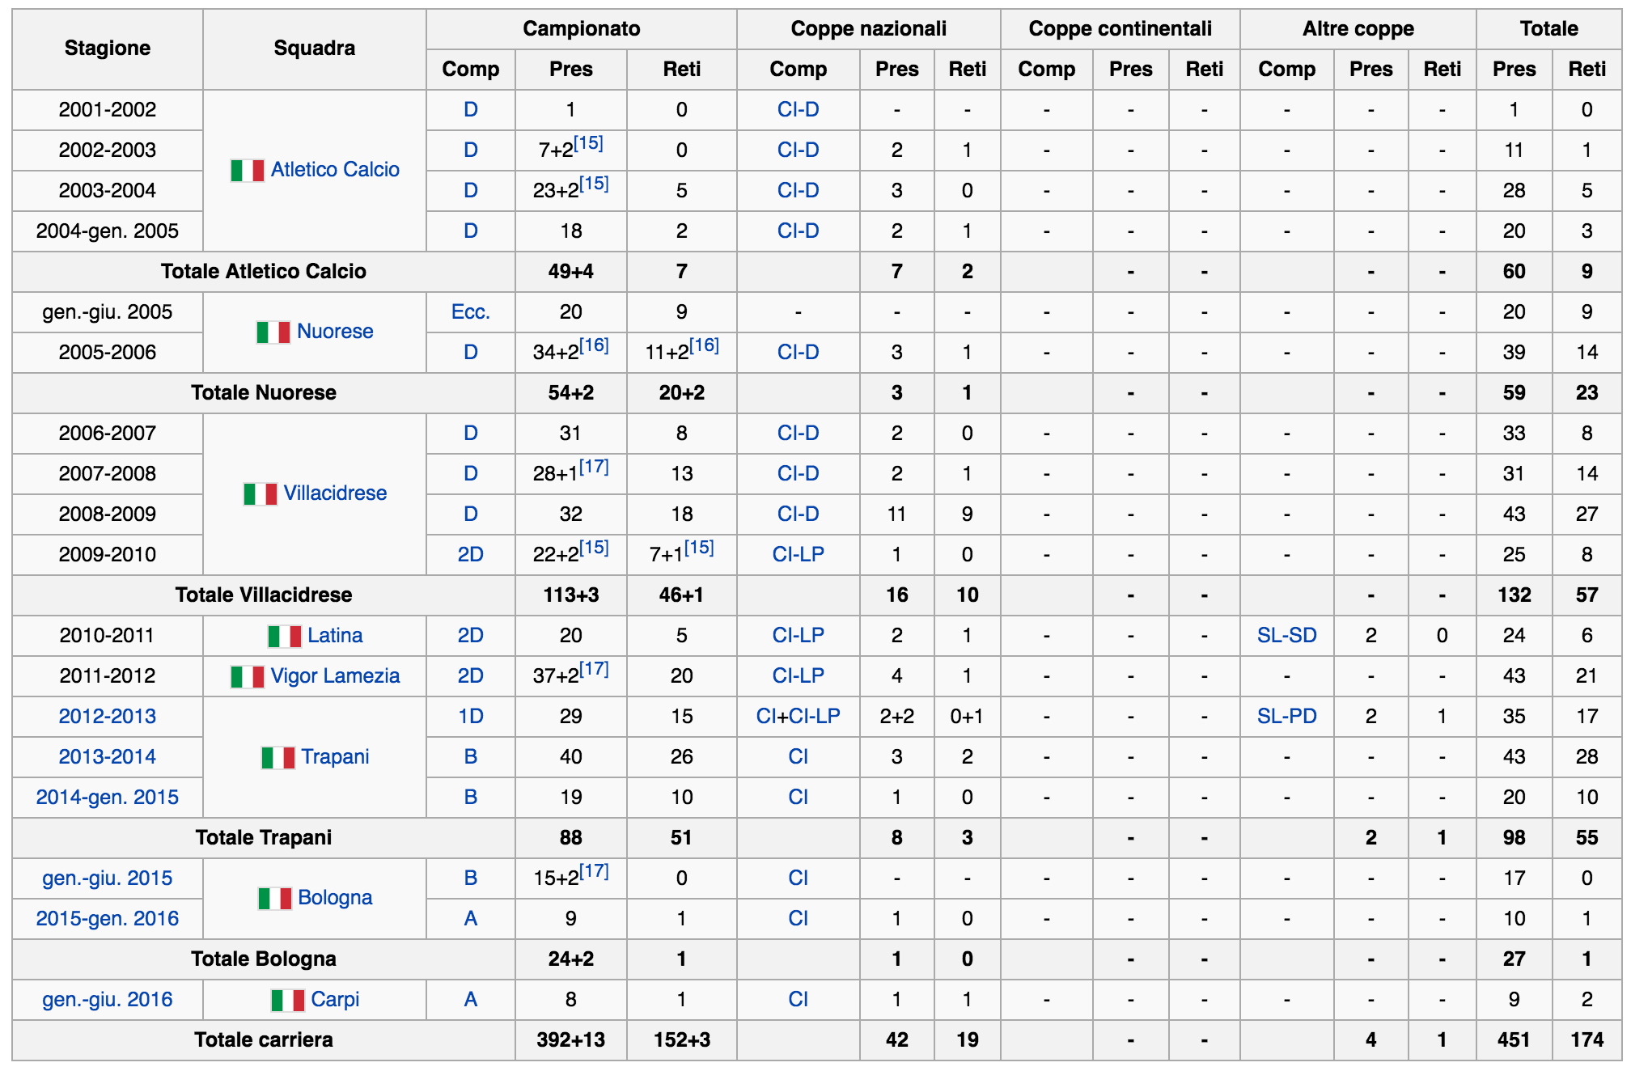Select the 2008-2009 season cell
The image size is (1631, 1071).
pyautogui.click(x=108, y=514)
